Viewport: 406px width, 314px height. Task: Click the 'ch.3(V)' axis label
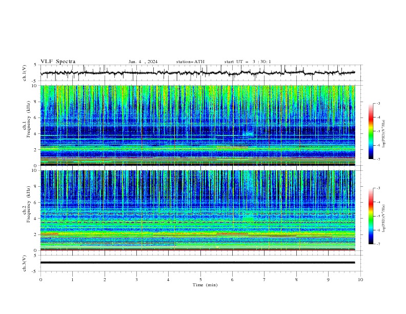point(25,263)
